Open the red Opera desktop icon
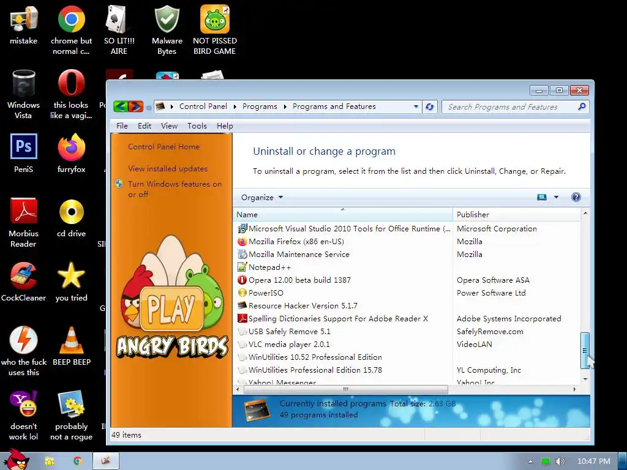627x470 pixels. pyautogui.click(x=71, y=94)
